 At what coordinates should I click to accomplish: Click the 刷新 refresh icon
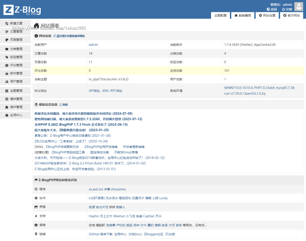tap(61, 105)
